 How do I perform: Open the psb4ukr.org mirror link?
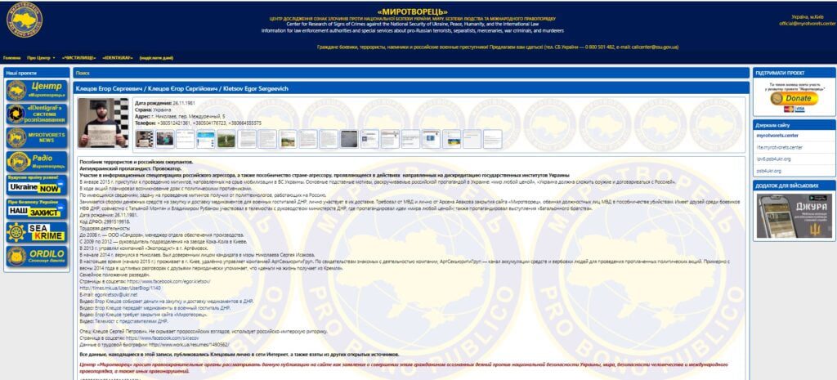click(x=770, y=171)
